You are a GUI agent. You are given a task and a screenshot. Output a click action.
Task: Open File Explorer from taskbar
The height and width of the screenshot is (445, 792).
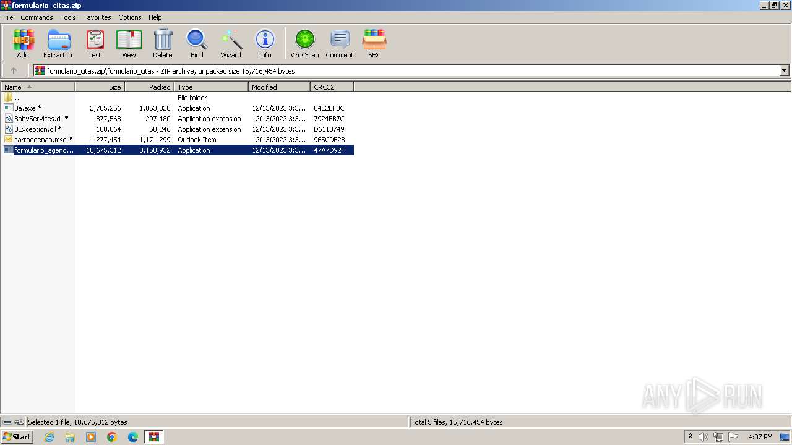point(70,437)
